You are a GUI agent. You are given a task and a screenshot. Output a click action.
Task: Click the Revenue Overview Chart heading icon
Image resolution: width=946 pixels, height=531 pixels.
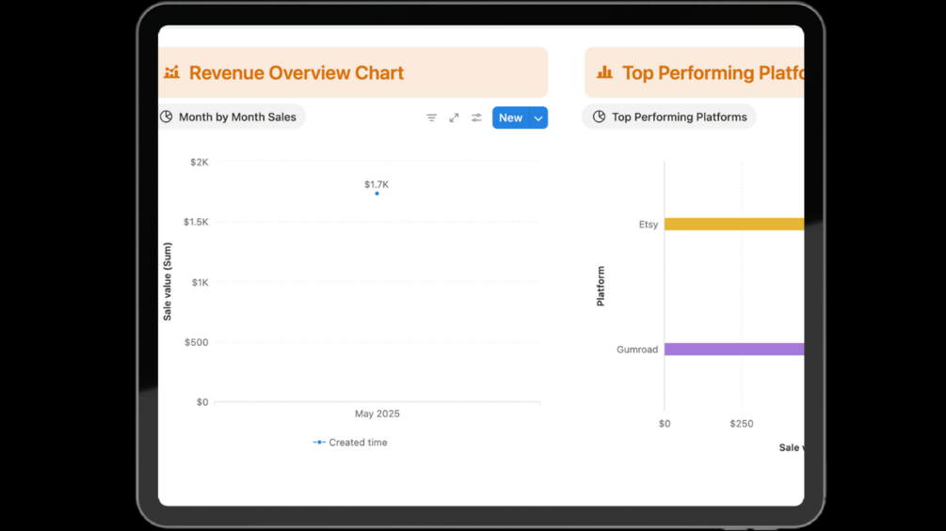[171, 72]
